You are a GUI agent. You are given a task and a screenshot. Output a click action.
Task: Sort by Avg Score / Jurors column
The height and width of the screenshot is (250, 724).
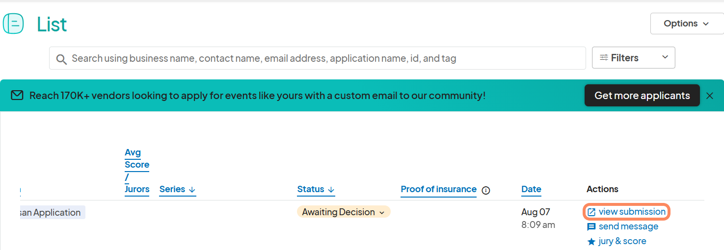[x=137, y=171]
